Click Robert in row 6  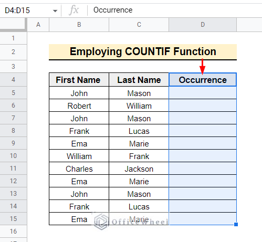coord(79,106)
